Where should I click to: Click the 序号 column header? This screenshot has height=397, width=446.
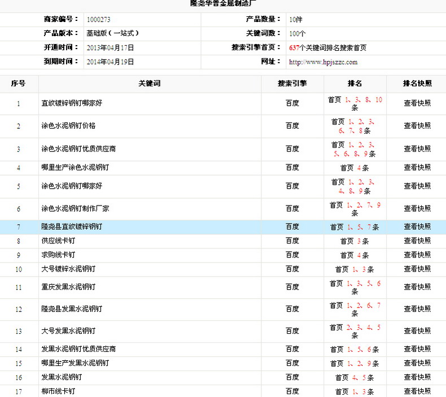[x=18, y=84]
